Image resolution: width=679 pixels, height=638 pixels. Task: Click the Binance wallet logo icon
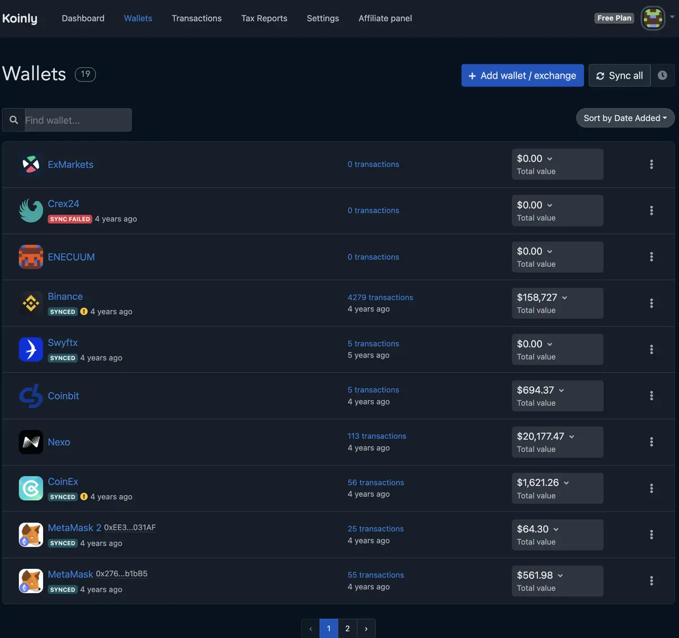(x=31, y=303)
